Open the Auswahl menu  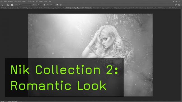pos(29,2)
